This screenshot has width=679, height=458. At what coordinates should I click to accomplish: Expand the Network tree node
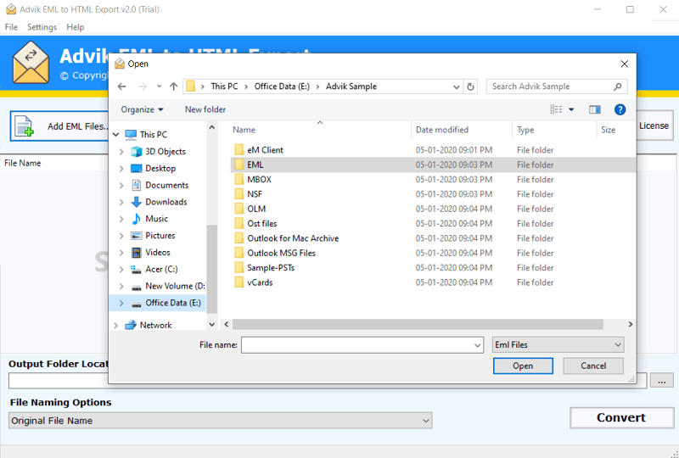tap(115, 325)
